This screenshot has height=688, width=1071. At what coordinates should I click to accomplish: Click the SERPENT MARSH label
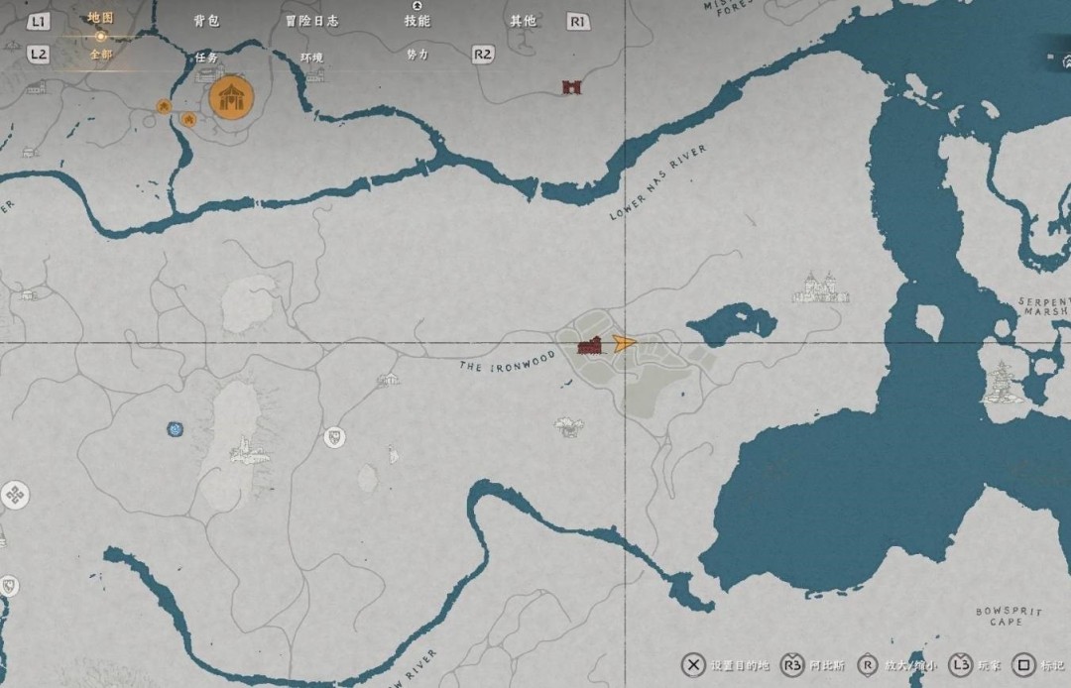point(1043,305)
